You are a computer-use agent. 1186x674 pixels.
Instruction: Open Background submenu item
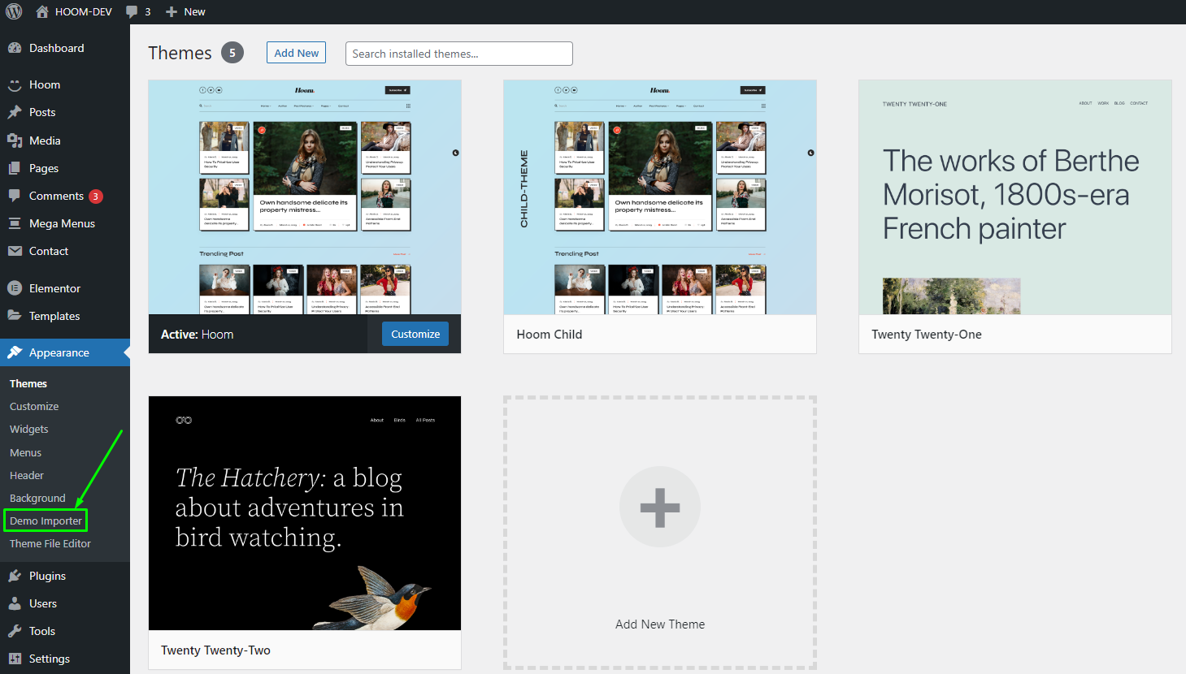pyautogui.click(x=37, y=498)
